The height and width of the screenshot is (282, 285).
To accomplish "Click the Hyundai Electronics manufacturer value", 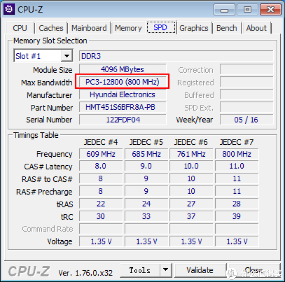I will click(x=123, y=94).
